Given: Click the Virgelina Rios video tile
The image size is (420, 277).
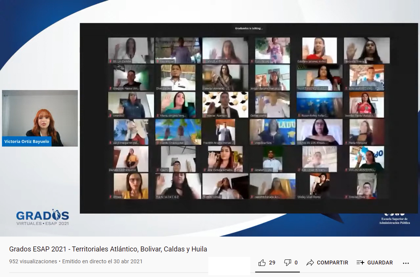Looking at the screenshot, I should pos(272,132).
